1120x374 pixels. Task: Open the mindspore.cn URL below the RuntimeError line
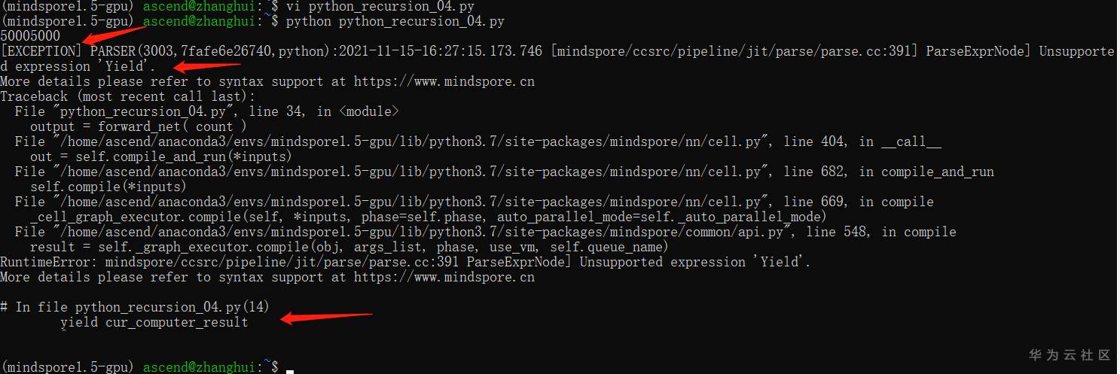(x=444, y=277)
